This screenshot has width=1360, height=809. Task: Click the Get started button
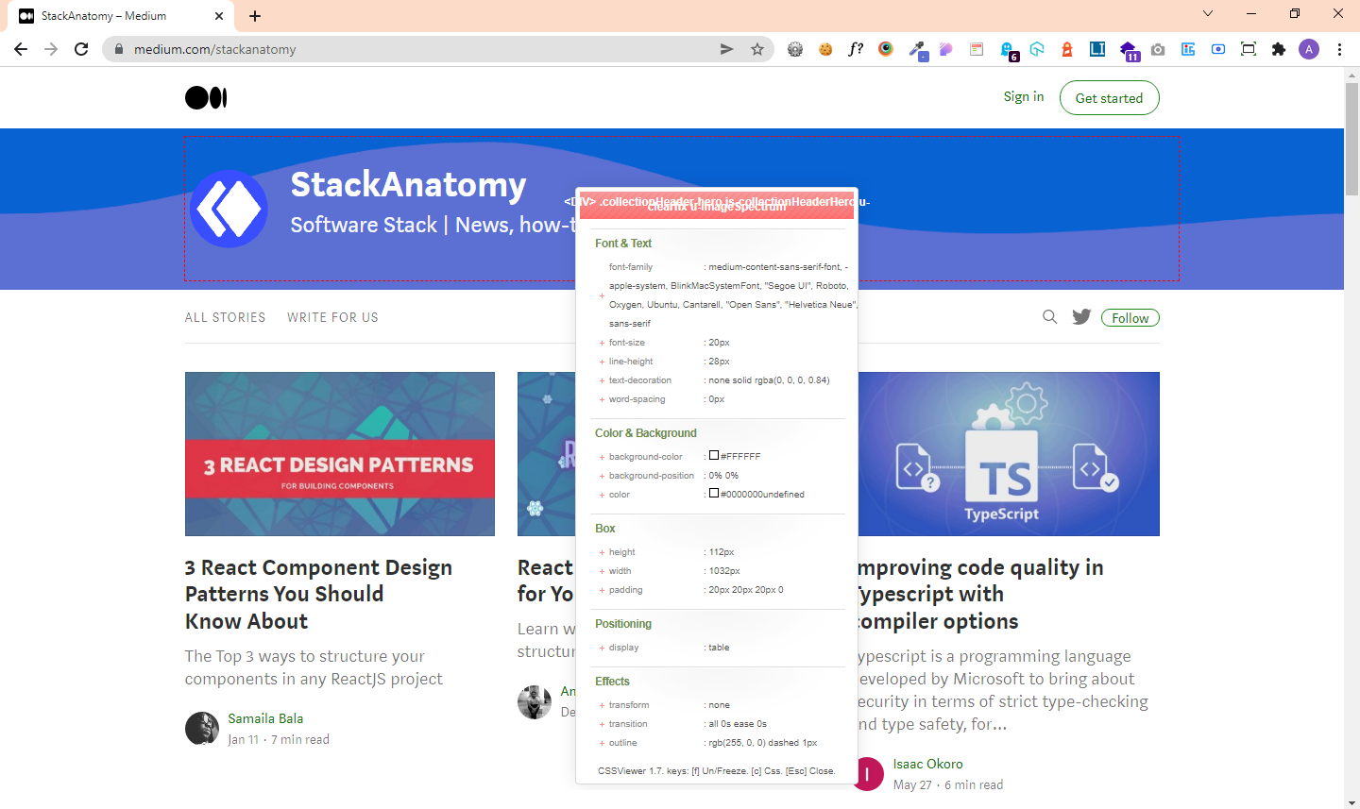[x=1109, y=97]
